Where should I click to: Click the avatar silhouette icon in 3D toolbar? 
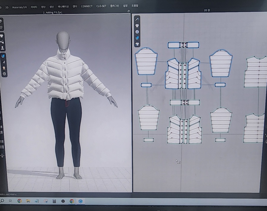pos(2,47)
